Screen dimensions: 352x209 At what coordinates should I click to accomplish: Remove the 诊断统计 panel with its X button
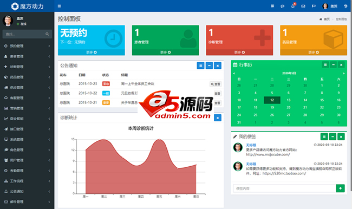coord(218,117)
